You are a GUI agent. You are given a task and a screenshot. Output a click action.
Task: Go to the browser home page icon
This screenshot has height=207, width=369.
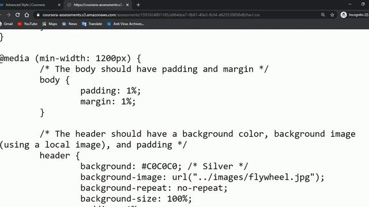click(x=27, y=15)
